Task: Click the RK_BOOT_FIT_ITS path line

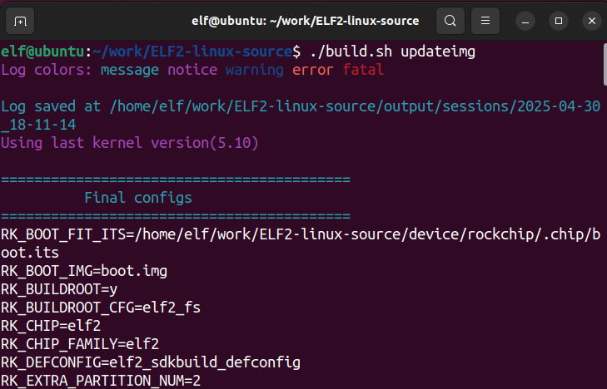Action: point(301,244)
